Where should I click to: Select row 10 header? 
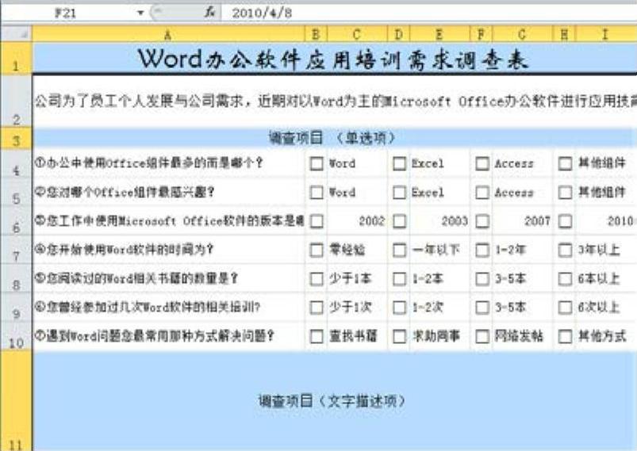pos(16,337)
